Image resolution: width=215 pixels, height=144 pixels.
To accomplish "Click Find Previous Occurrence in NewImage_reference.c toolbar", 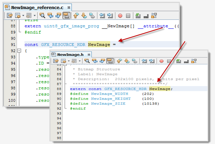I will [x=50, y=16].
